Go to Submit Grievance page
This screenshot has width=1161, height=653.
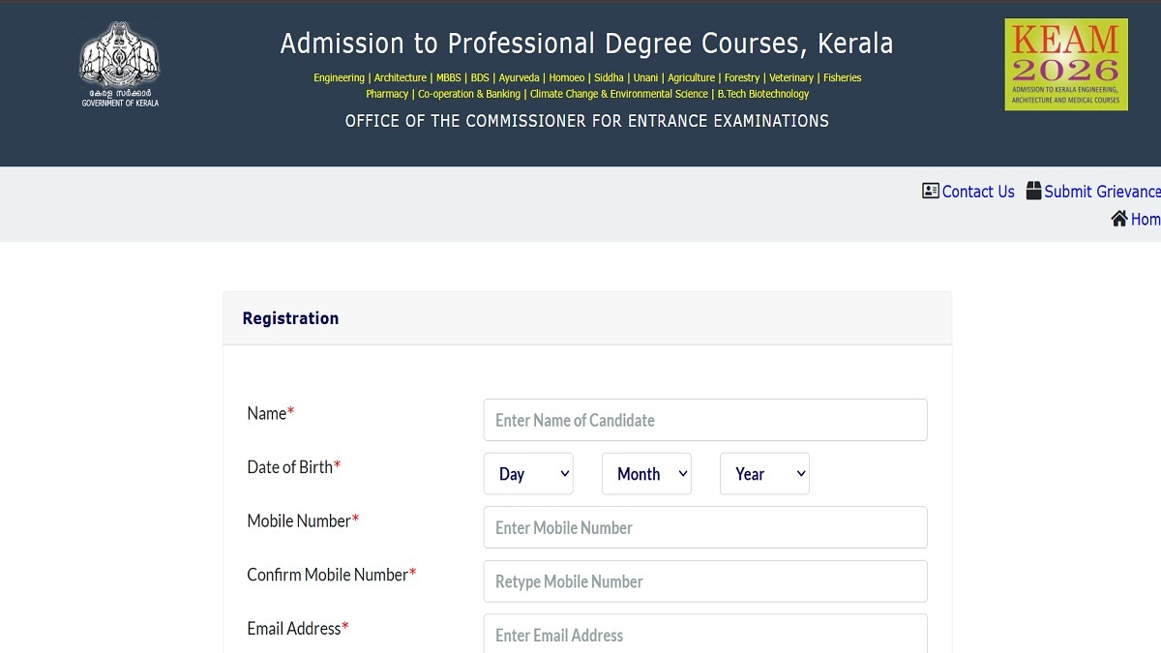[1102, 192]
